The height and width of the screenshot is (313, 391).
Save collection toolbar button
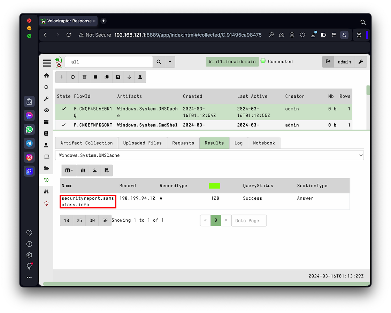click(x=118, y=77)
